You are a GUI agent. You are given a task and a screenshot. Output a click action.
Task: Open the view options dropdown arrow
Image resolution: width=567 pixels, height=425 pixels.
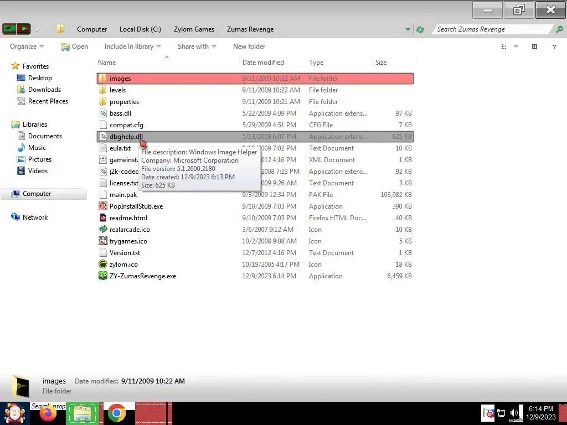516,46
